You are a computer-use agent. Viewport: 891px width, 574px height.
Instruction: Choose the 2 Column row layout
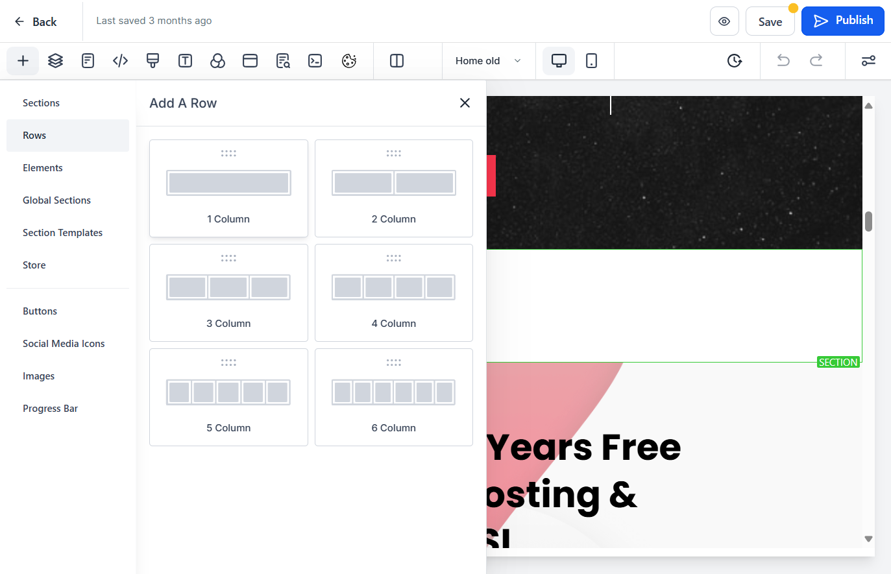pyautogui.click(x=394, y=188)
